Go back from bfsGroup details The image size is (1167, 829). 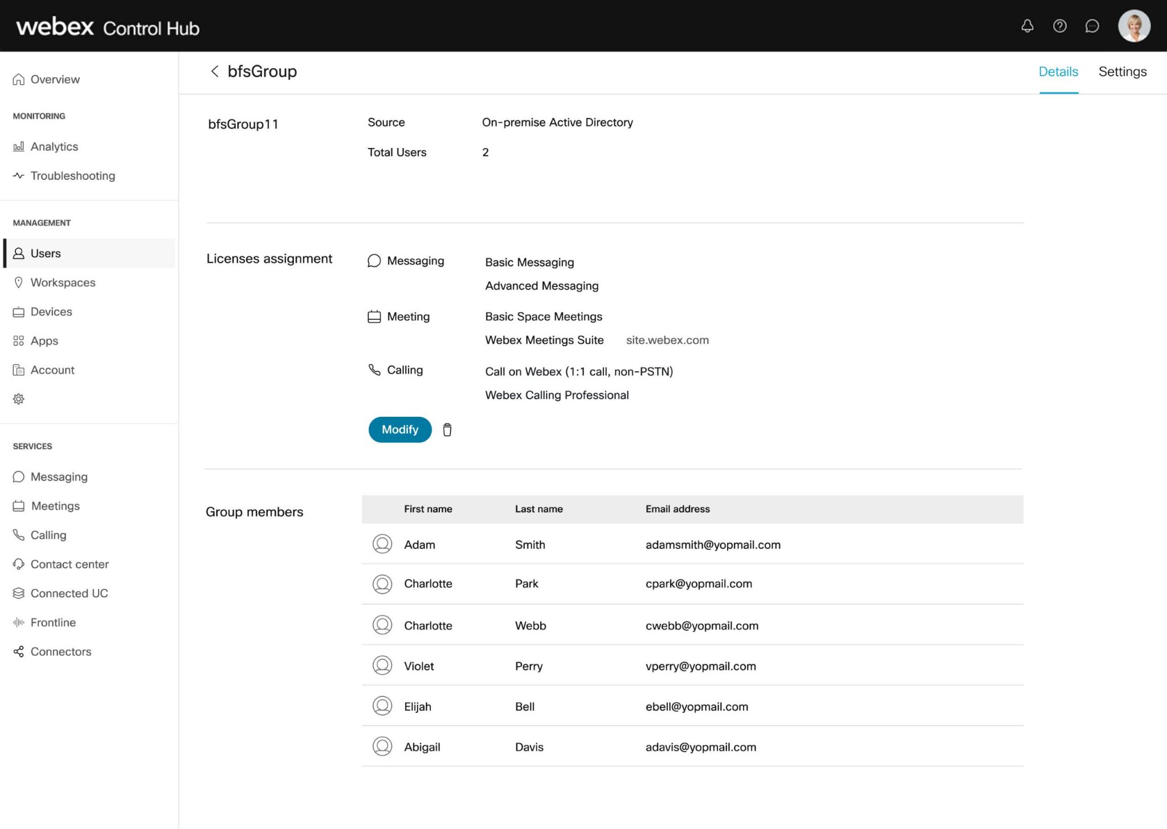[x=214, y=72]
